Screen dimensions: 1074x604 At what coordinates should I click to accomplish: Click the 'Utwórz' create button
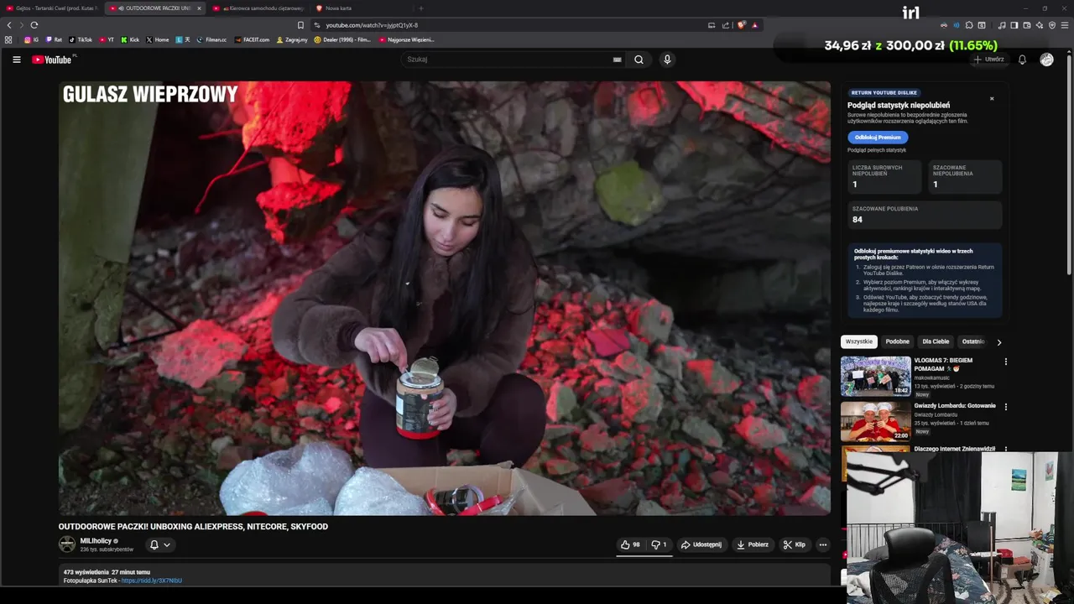[x=988, y=60]
